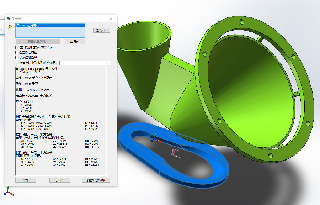Click the Help (帮助) button
Viewport: 320px width, 205px height.
26,180
